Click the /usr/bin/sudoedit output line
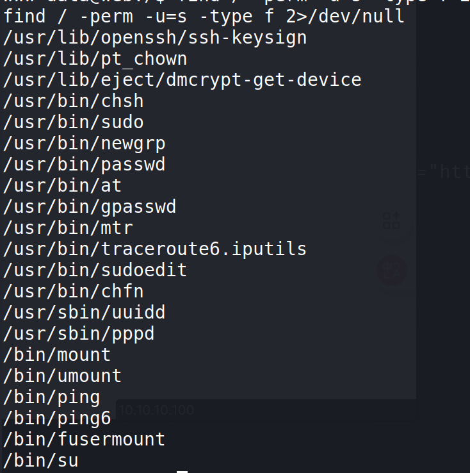The image size is (470, 473). pos(95,270)
